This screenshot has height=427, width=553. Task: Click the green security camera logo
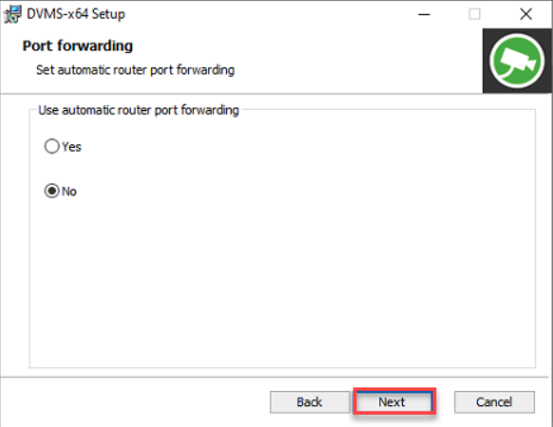[517, 61]
